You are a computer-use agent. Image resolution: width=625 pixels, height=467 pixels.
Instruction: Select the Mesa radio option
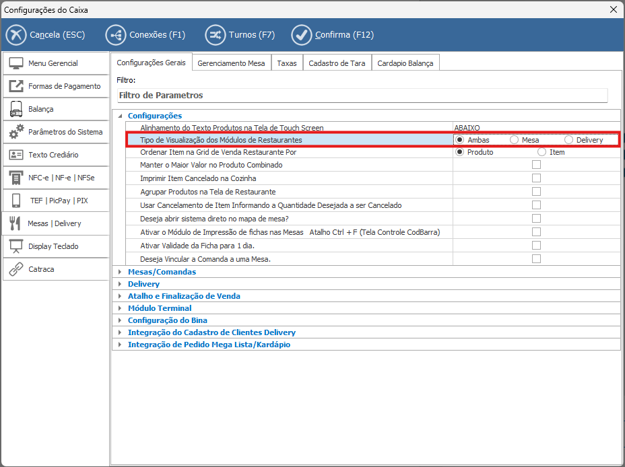(515, 140)
